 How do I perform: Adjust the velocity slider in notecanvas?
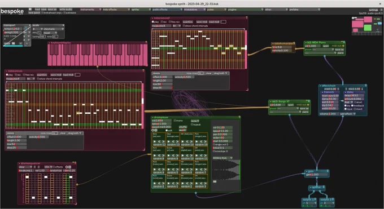[38, 137]
